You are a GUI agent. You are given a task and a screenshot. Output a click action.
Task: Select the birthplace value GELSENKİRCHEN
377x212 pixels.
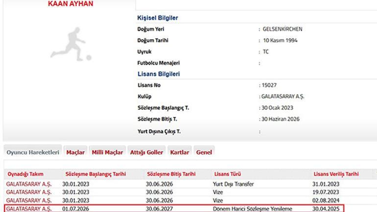coord(283,29)
